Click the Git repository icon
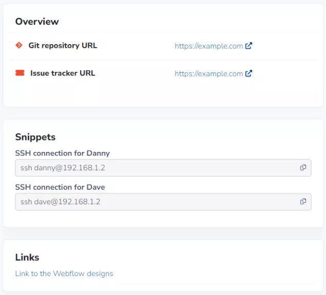The height and width of the screenshot is (295, 326). point(19,45)
